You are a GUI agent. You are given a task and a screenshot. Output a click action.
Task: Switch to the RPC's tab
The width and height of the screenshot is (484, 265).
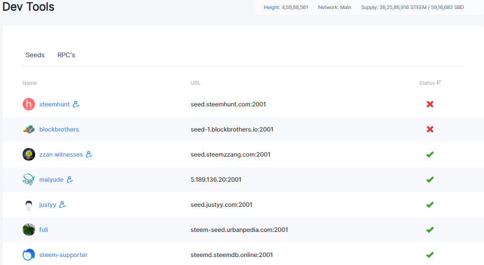click(x=66, y=55)
